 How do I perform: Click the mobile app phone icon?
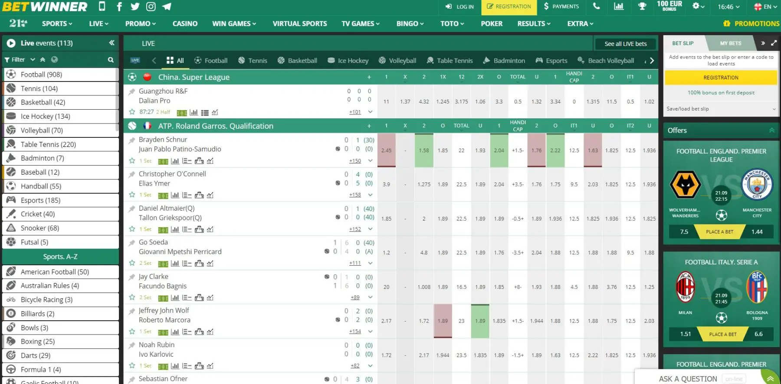(x=102, y=6)
